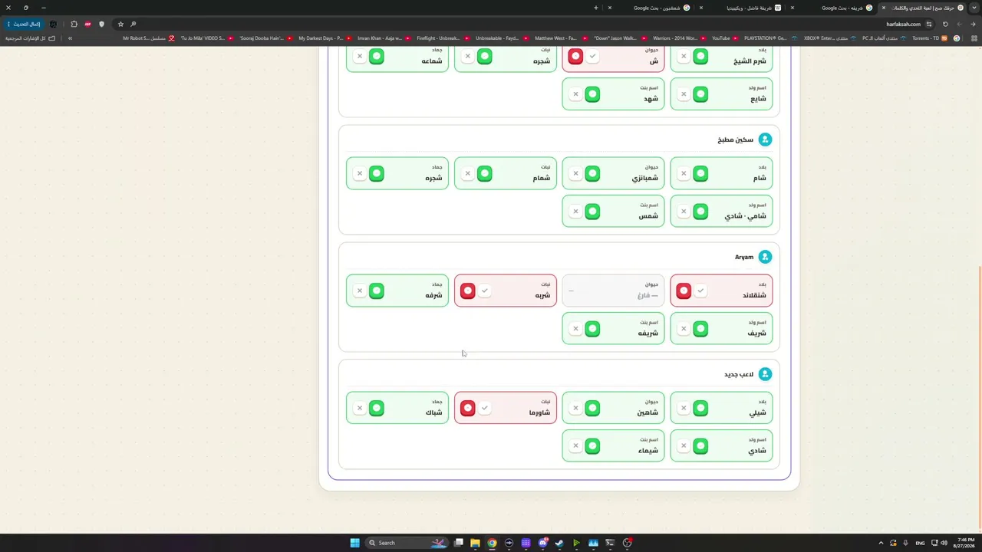Open the Torrents - TD bookmark
The height and width of the screenshot is (552, 982).
929,38
